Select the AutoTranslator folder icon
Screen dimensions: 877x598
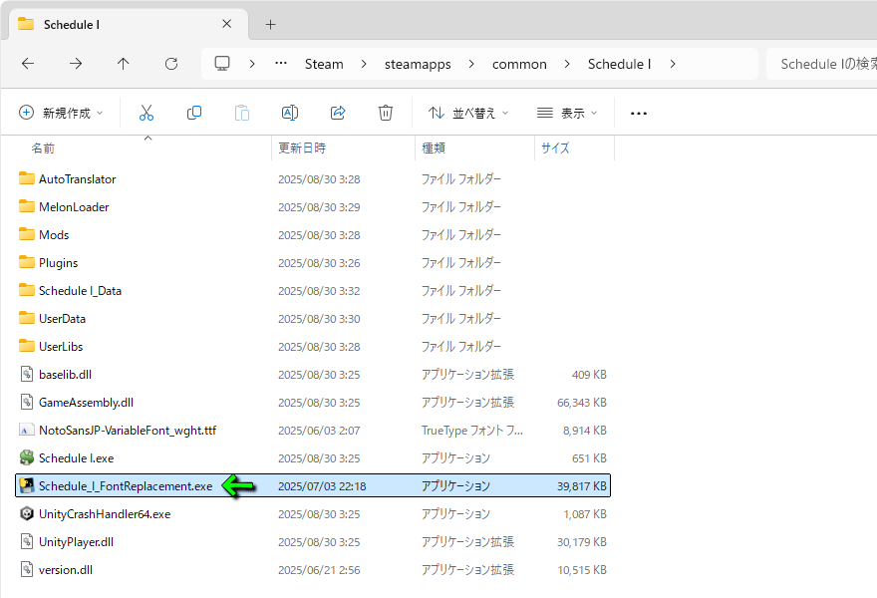coord(26,178)
